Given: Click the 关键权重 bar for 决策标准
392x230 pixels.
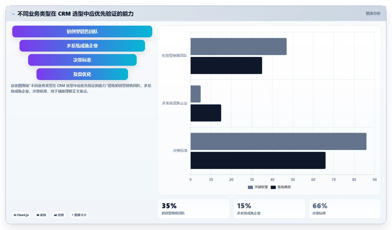Looking at the screenshot, I should click(x=278, y=141).
